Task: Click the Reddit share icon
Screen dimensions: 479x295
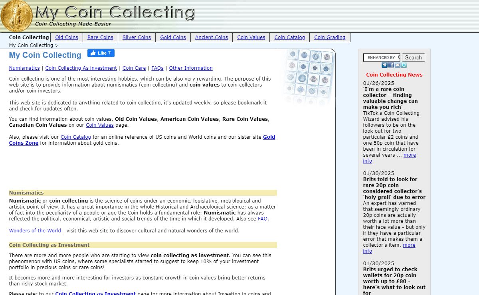Action: coord(398,65)
